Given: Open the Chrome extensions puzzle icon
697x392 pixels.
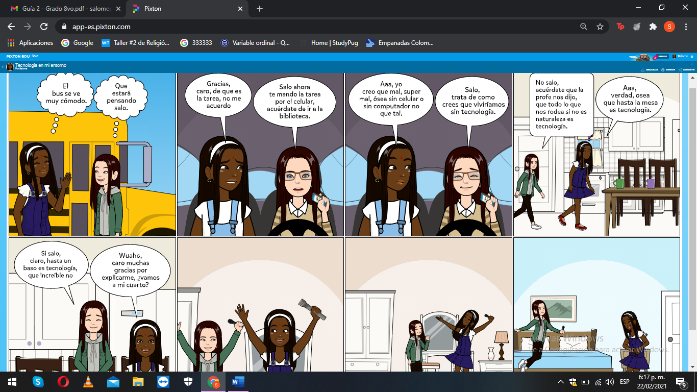Looking at the screenshot, I should click(x=653, y=27).
